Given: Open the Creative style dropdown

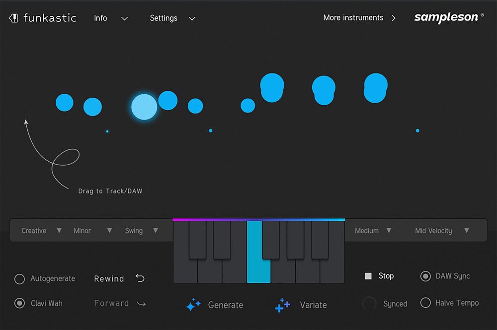Looking at the screenshot, I should tap(41, 231).
